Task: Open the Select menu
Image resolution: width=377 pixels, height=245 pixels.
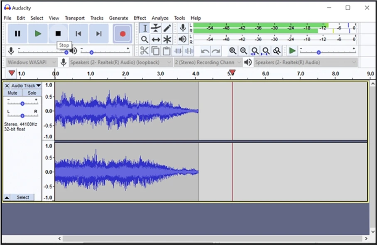Action: [37, 18]
